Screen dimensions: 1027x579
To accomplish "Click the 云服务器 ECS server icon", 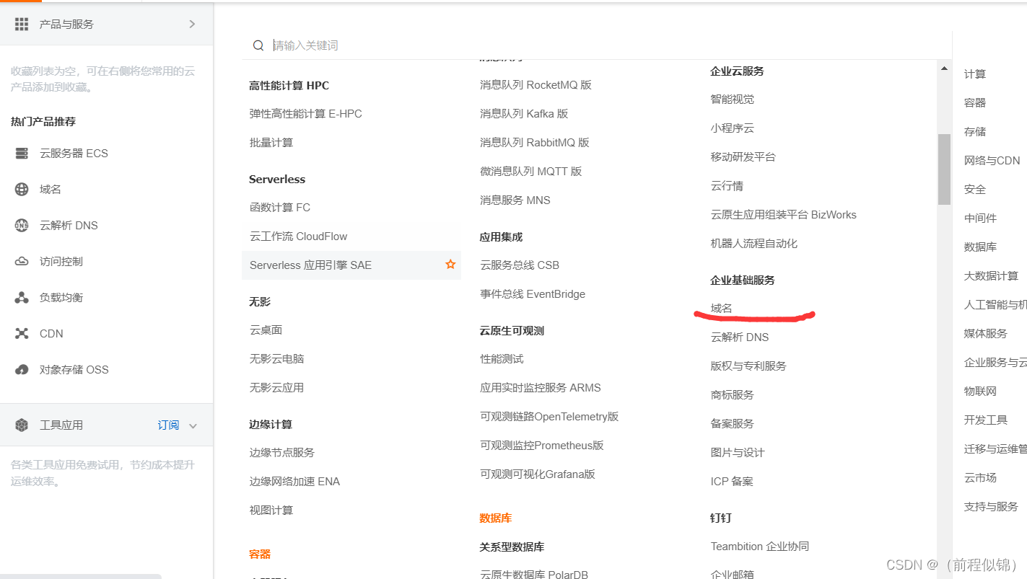I will 22,153.
